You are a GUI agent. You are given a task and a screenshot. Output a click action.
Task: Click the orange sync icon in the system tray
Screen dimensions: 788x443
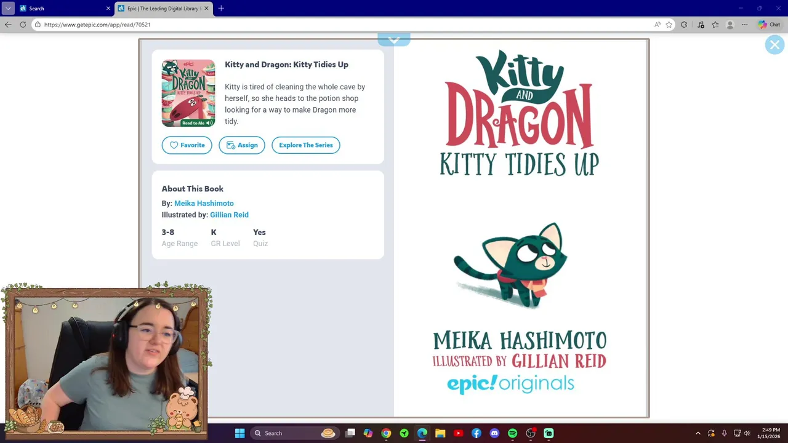(711, 433)
